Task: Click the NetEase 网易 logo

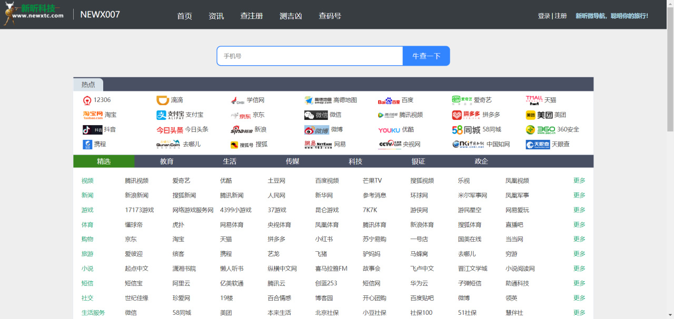Action: 318,145
